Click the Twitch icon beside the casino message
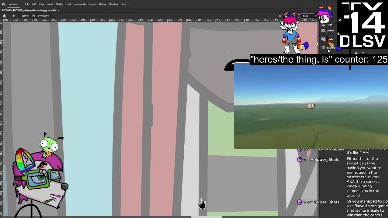Screen dimensions: 388x218 (x=300, y=160)
